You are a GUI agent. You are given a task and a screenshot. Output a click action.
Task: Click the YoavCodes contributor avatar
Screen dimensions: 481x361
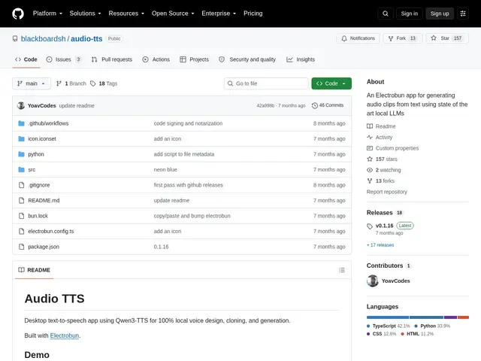point(373,281)
